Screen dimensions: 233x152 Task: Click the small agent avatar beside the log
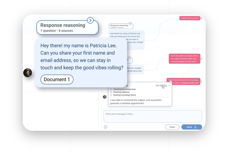click(105, 97)
